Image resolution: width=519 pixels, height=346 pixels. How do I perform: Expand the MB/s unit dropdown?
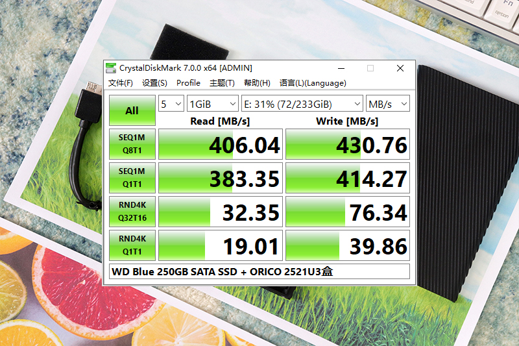point(387,104)
